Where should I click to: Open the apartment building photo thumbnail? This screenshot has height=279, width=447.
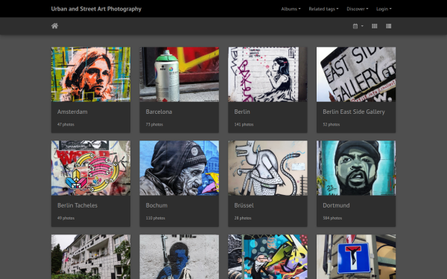(x=91, y=257)
